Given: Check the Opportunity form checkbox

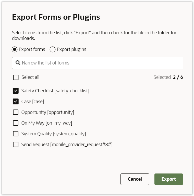Looking at the screenshot, I should pos(16,112).
